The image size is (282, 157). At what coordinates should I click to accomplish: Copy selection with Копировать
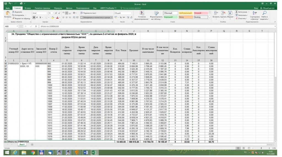click(x=18, y=15)
